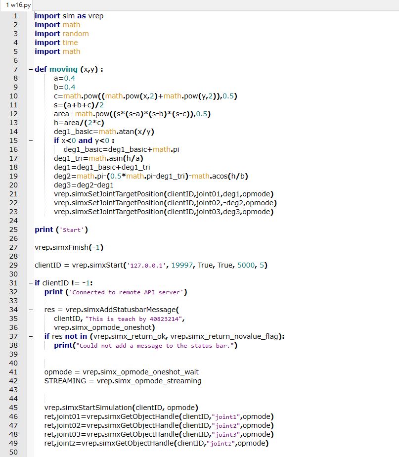Image resolution: width=399 pixels, height=457 pixels.
Task: Switch to the '1 w16.py' file tab
Action: tap(16, 5)
